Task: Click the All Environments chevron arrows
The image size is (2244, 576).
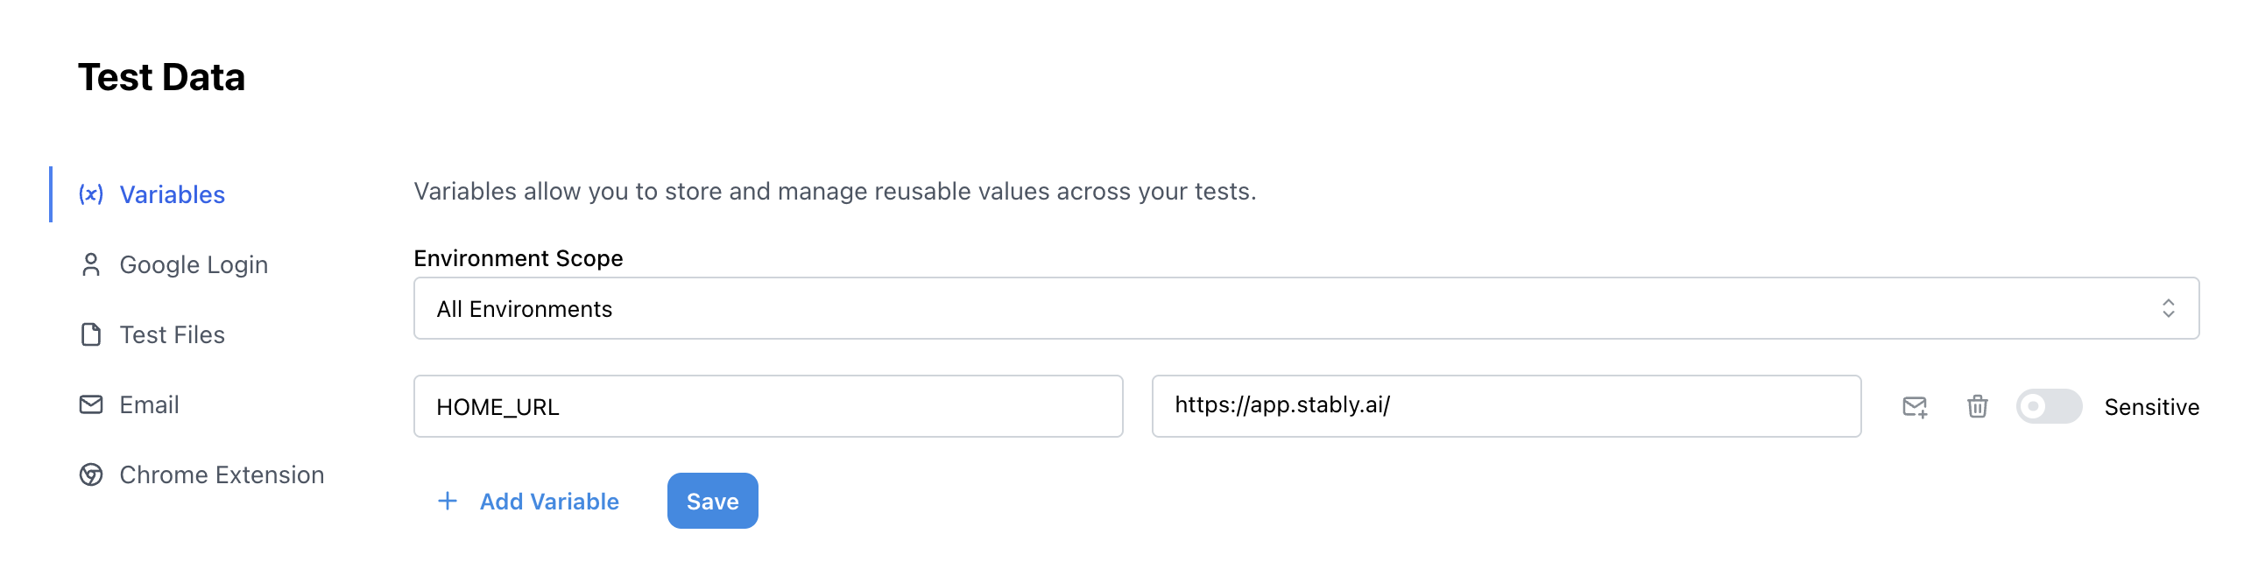Action: (2168, 308)
